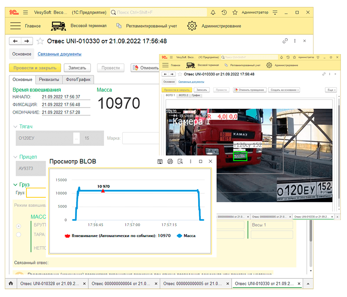Click the Провести и закрыть button

35,68
